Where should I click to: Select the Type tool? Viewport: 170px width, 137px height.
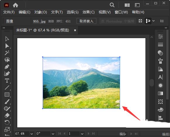(7, 81)
